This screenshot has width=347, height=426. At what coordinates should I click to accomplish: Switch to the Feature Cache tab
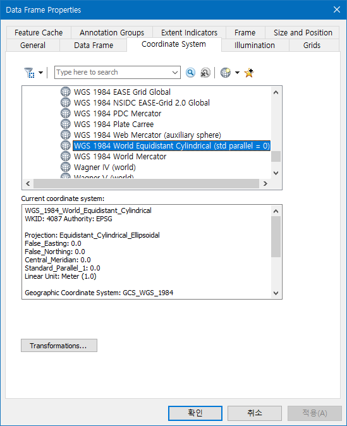[39, 33]
